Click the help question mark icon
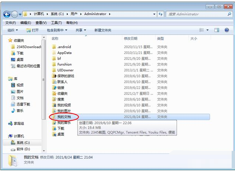Screen dimensions: 235x172 (x=226, y=30)
